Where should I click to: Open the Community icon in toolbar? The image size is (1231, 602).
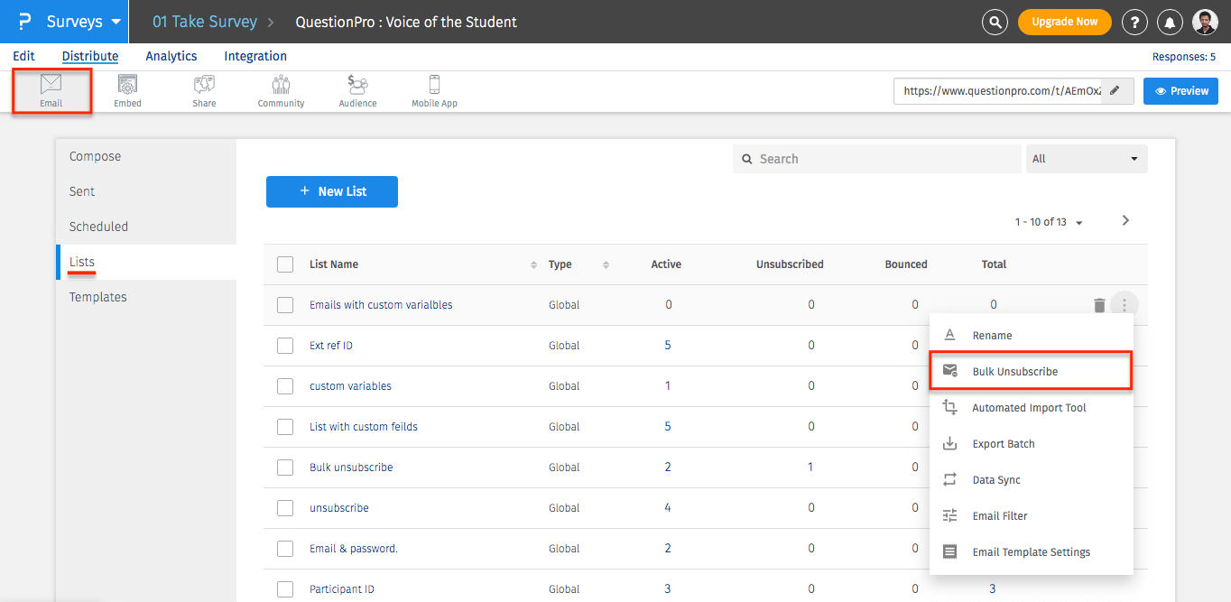click(x=281, y=91)
